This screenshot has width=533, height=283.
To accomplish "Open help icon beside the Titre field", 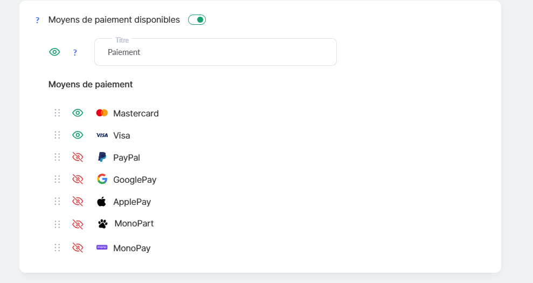I will (75, 52).
